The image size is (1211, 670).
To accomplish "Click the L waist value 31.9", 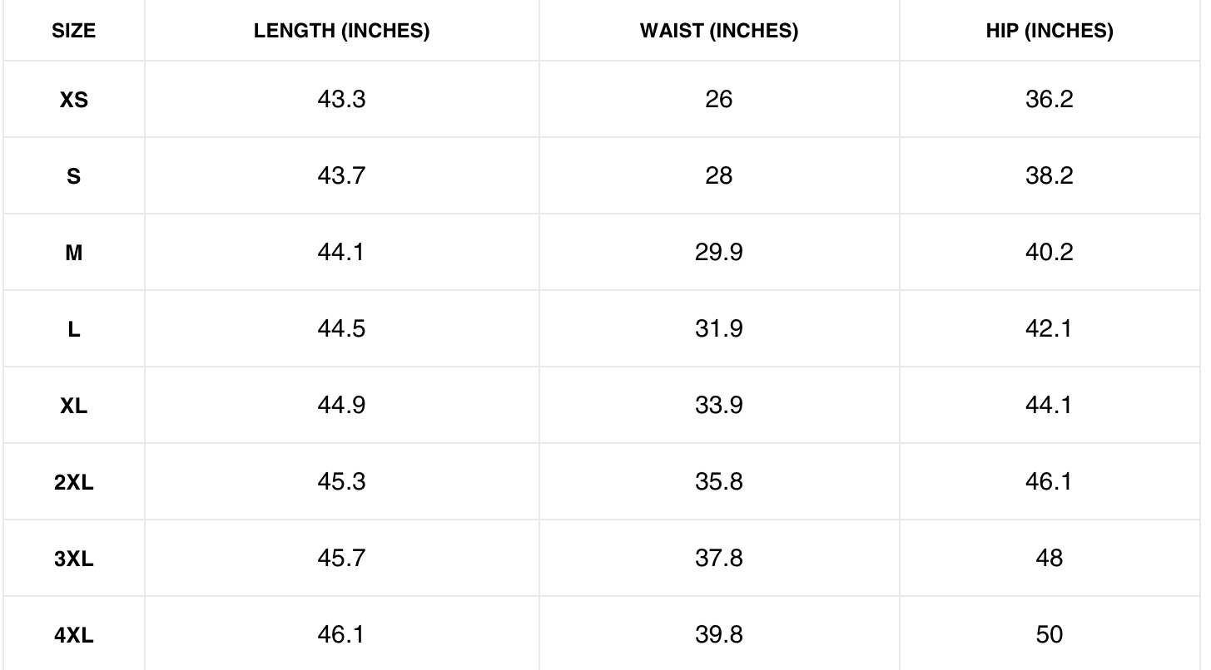I will (718, 329).
